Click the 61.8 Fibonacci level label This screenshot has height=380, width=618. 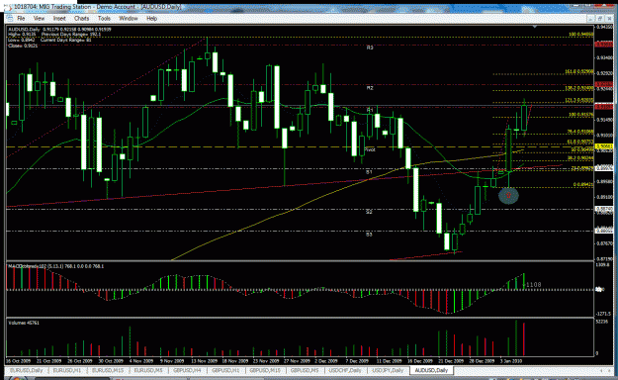(x=580, y=142)
